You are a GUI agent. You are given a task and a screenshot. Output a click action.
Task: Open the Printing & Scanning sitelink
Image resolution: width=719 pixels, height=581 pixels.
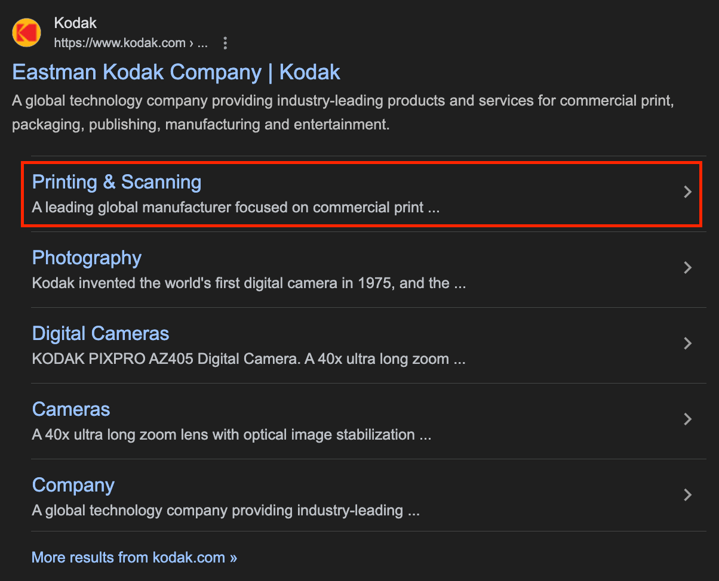tap(116, 182)
